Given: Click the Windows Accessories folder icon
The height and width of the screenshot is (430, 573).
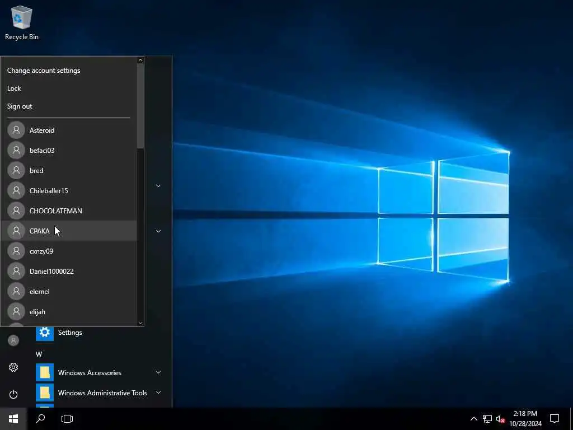Looking at the screenshot, I should point(45,372).
